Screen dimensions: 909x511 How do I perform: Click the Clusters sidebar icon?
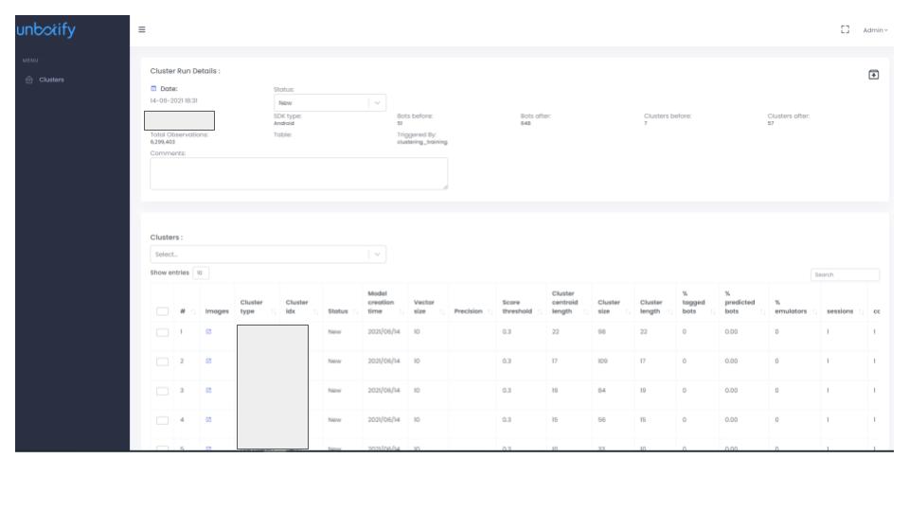click(x=29, y=79)
